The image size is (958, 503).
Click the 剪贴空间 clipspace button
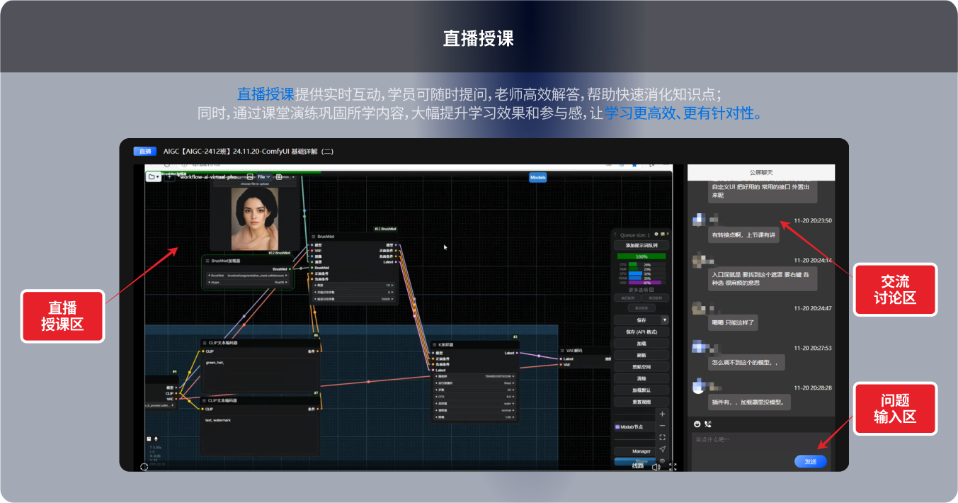pos(641,367)
